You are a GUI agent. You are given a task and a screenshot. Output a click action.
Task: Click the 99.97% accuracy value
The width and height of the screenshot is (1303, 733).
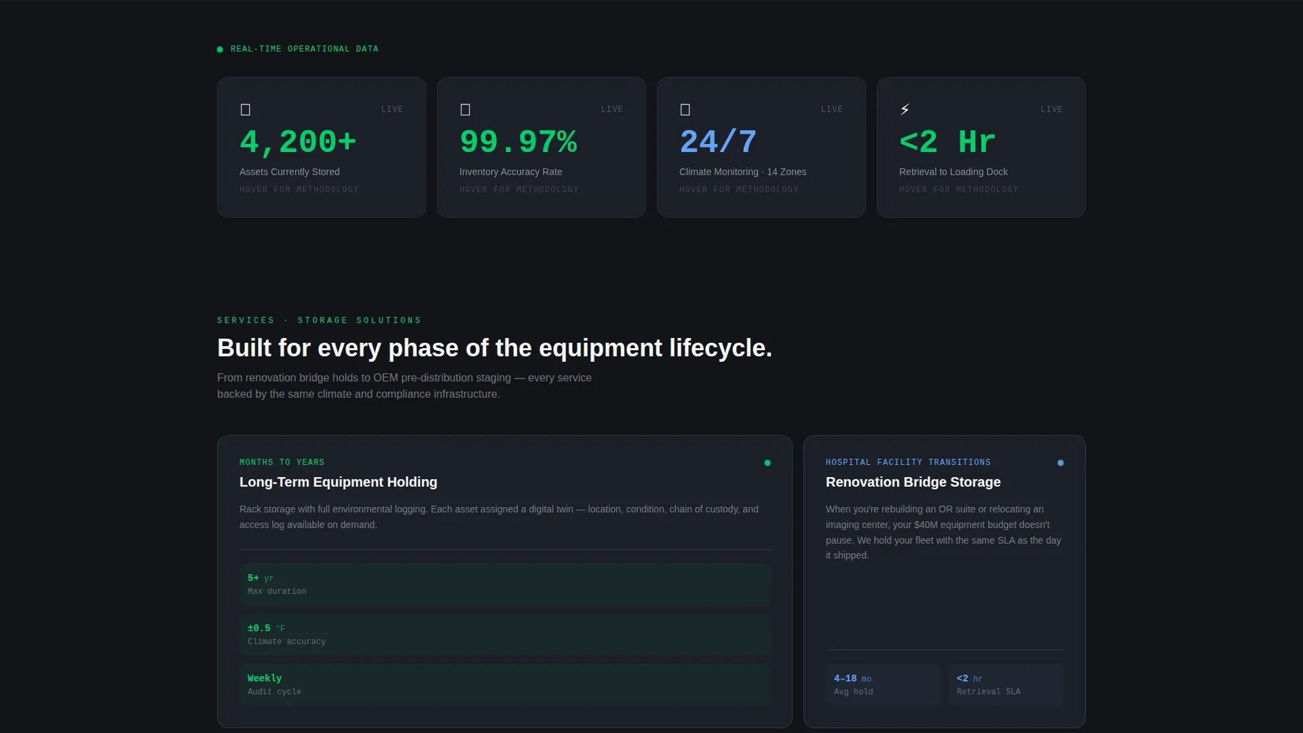[518, 143]
